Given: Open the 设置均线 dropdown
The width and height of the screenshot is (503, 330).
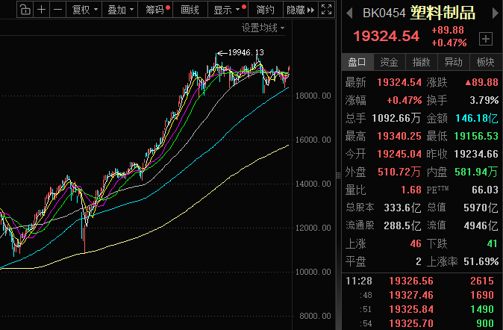Looking at the screenshot, I should click(263, 28).
